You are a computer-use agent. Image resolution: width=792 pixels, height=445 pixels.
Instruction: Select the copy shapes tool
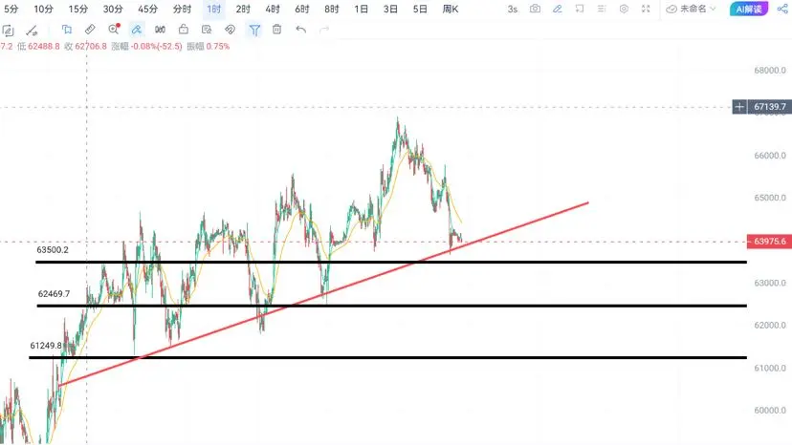coord(67,30)
